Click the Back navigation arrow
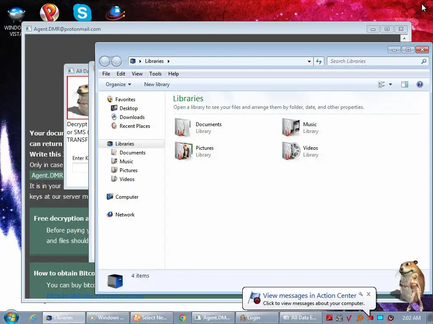 click(x=105, y=61)
